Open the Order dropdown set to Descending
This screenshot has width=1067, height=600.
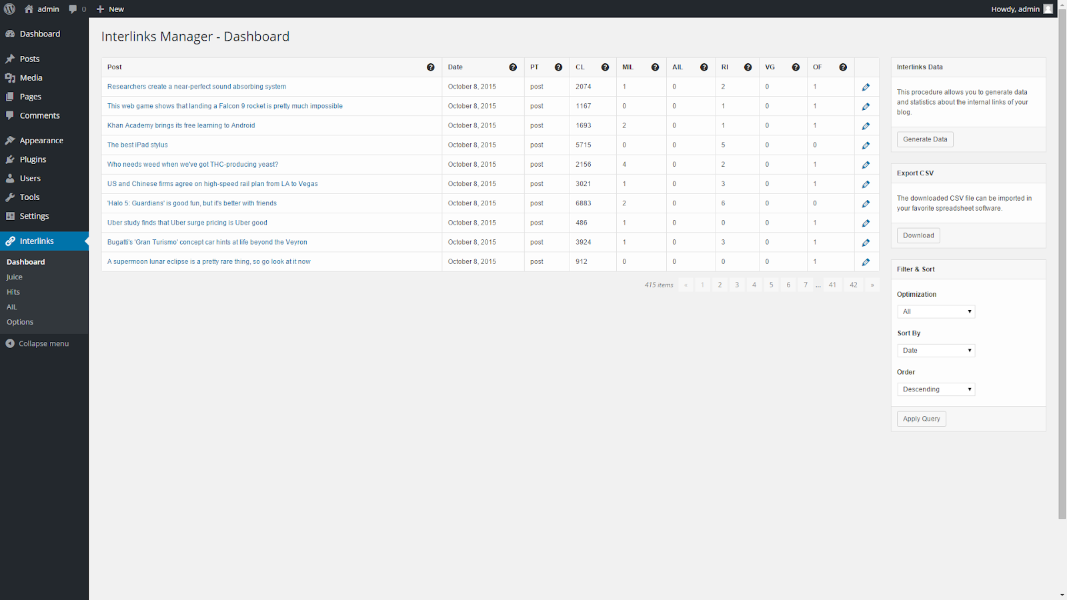click(936, 389)
